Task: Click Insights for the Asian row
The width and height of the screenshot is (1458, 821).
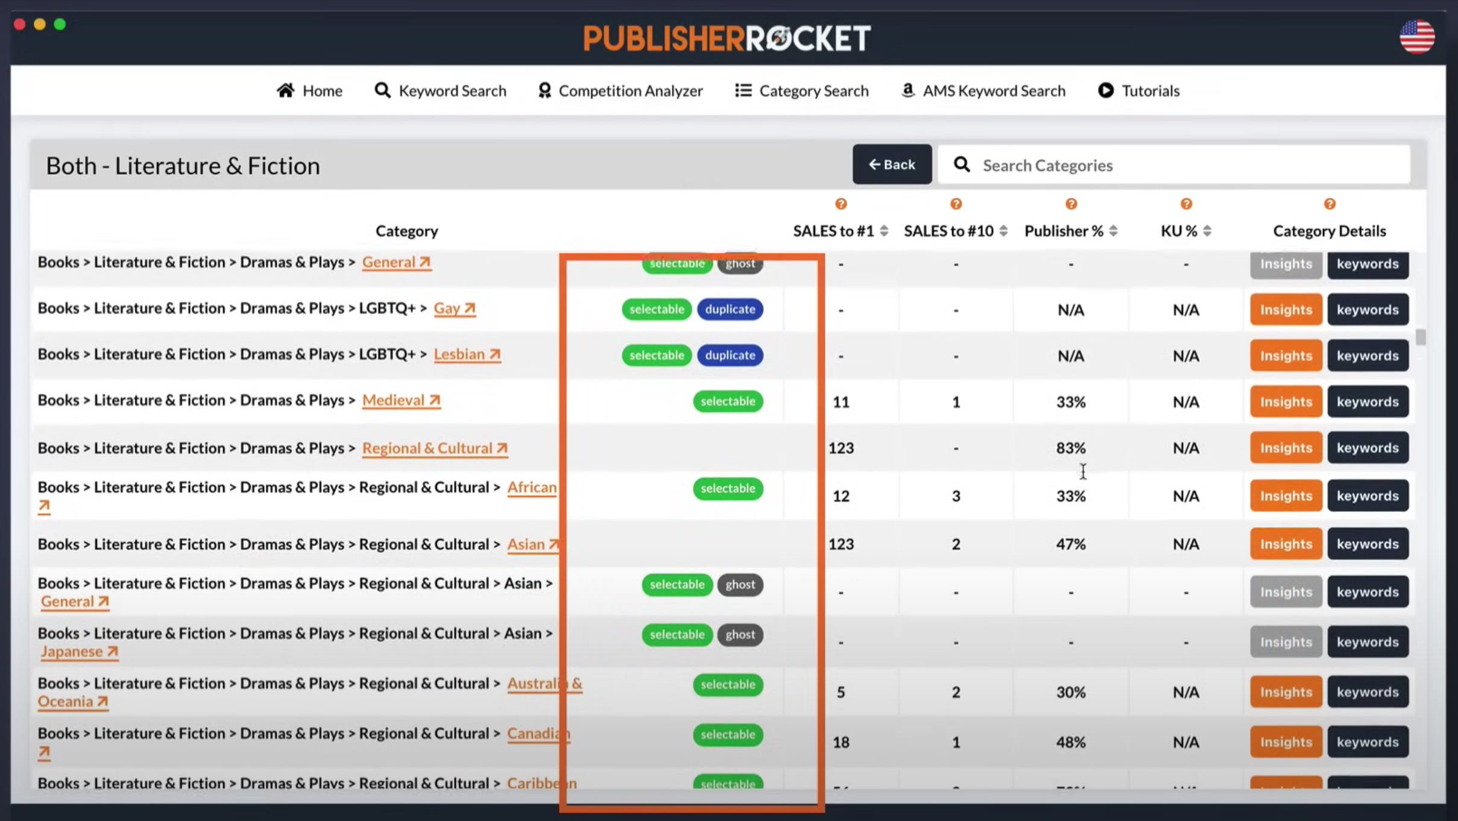Action: [1286, 544]
